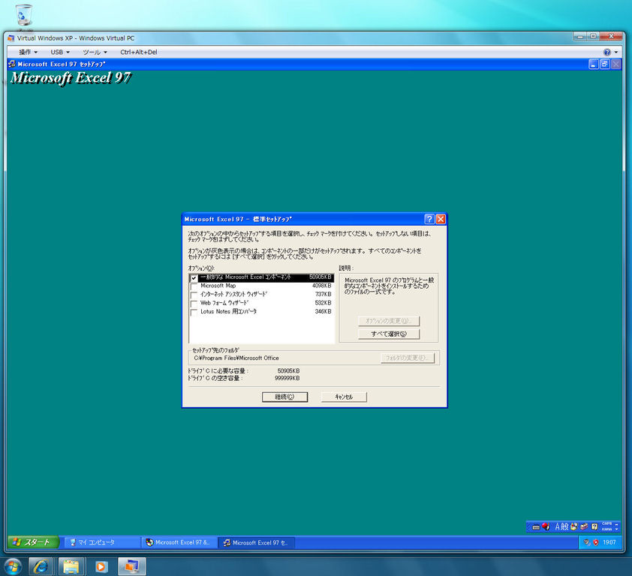Click the IME help icon in language bar
Image resolution: width=632 pixels, height=576 pixels.
[594, 526]
